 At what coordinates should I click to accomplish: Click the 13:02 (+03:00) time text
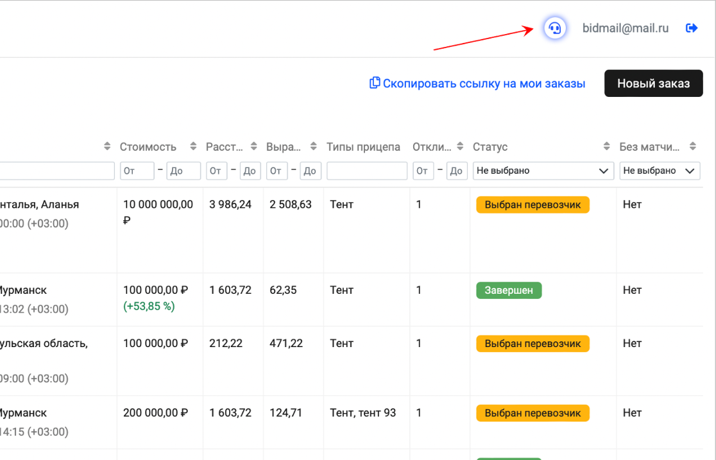(34, 309)
